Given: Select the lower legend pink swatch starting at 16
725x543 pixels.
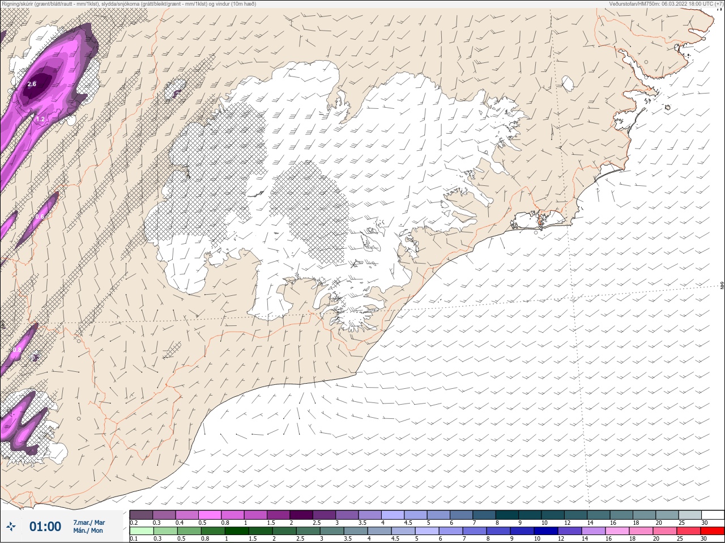Looking at the screenshot, I should click(x=617, y=531).
